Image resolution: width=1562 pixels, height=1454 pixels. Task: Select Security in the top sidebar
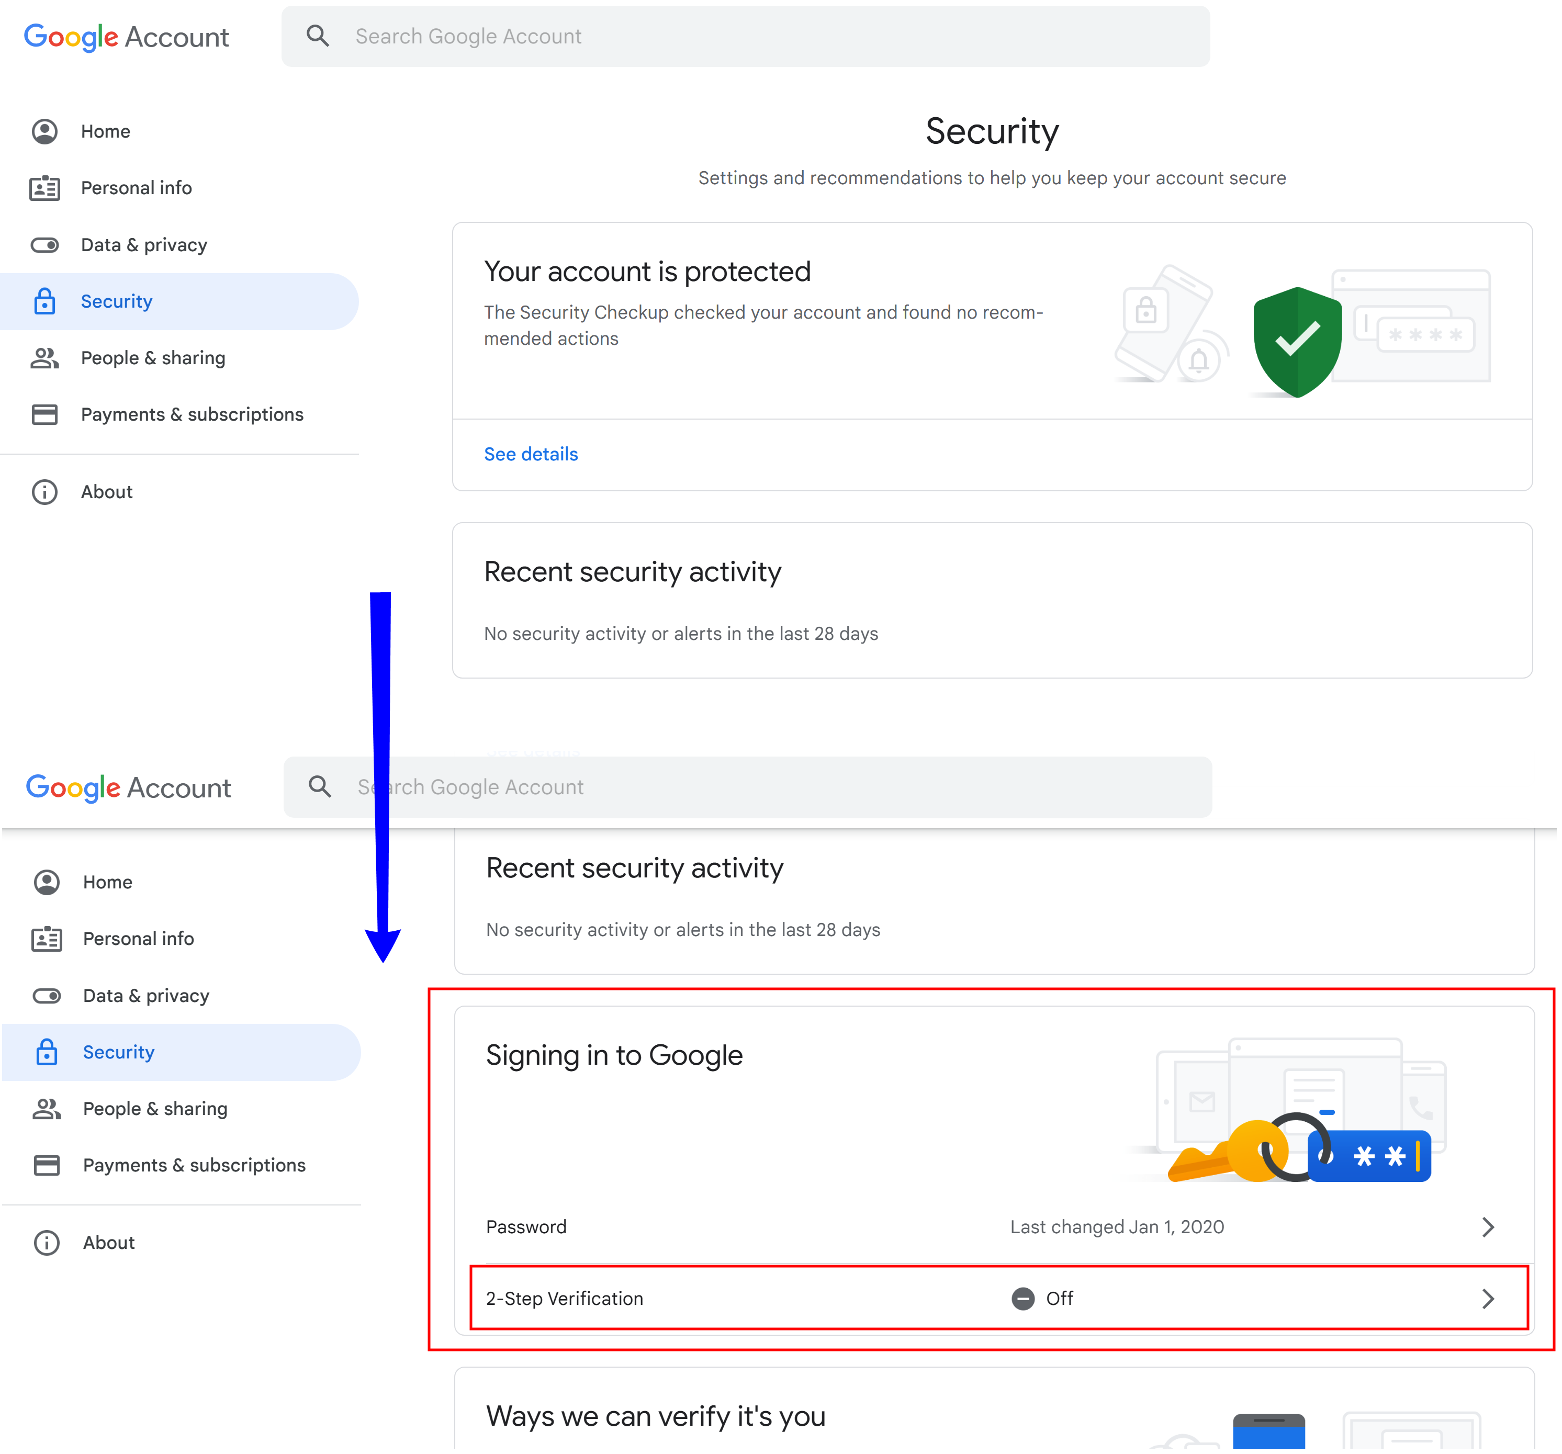(x=179, y=301)
